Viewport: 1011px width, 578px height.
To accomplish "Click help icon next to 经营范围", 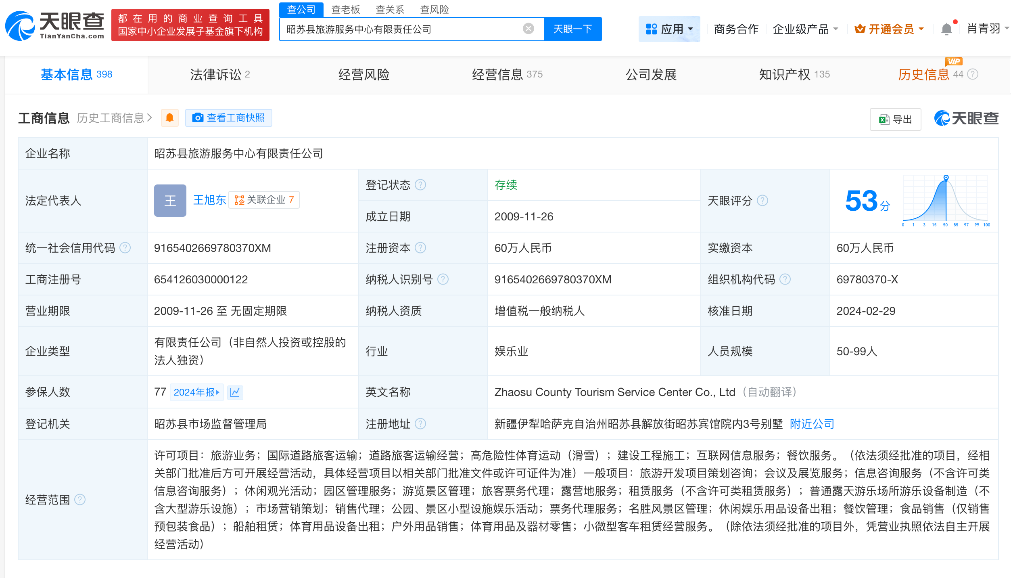I will point(80,500).
